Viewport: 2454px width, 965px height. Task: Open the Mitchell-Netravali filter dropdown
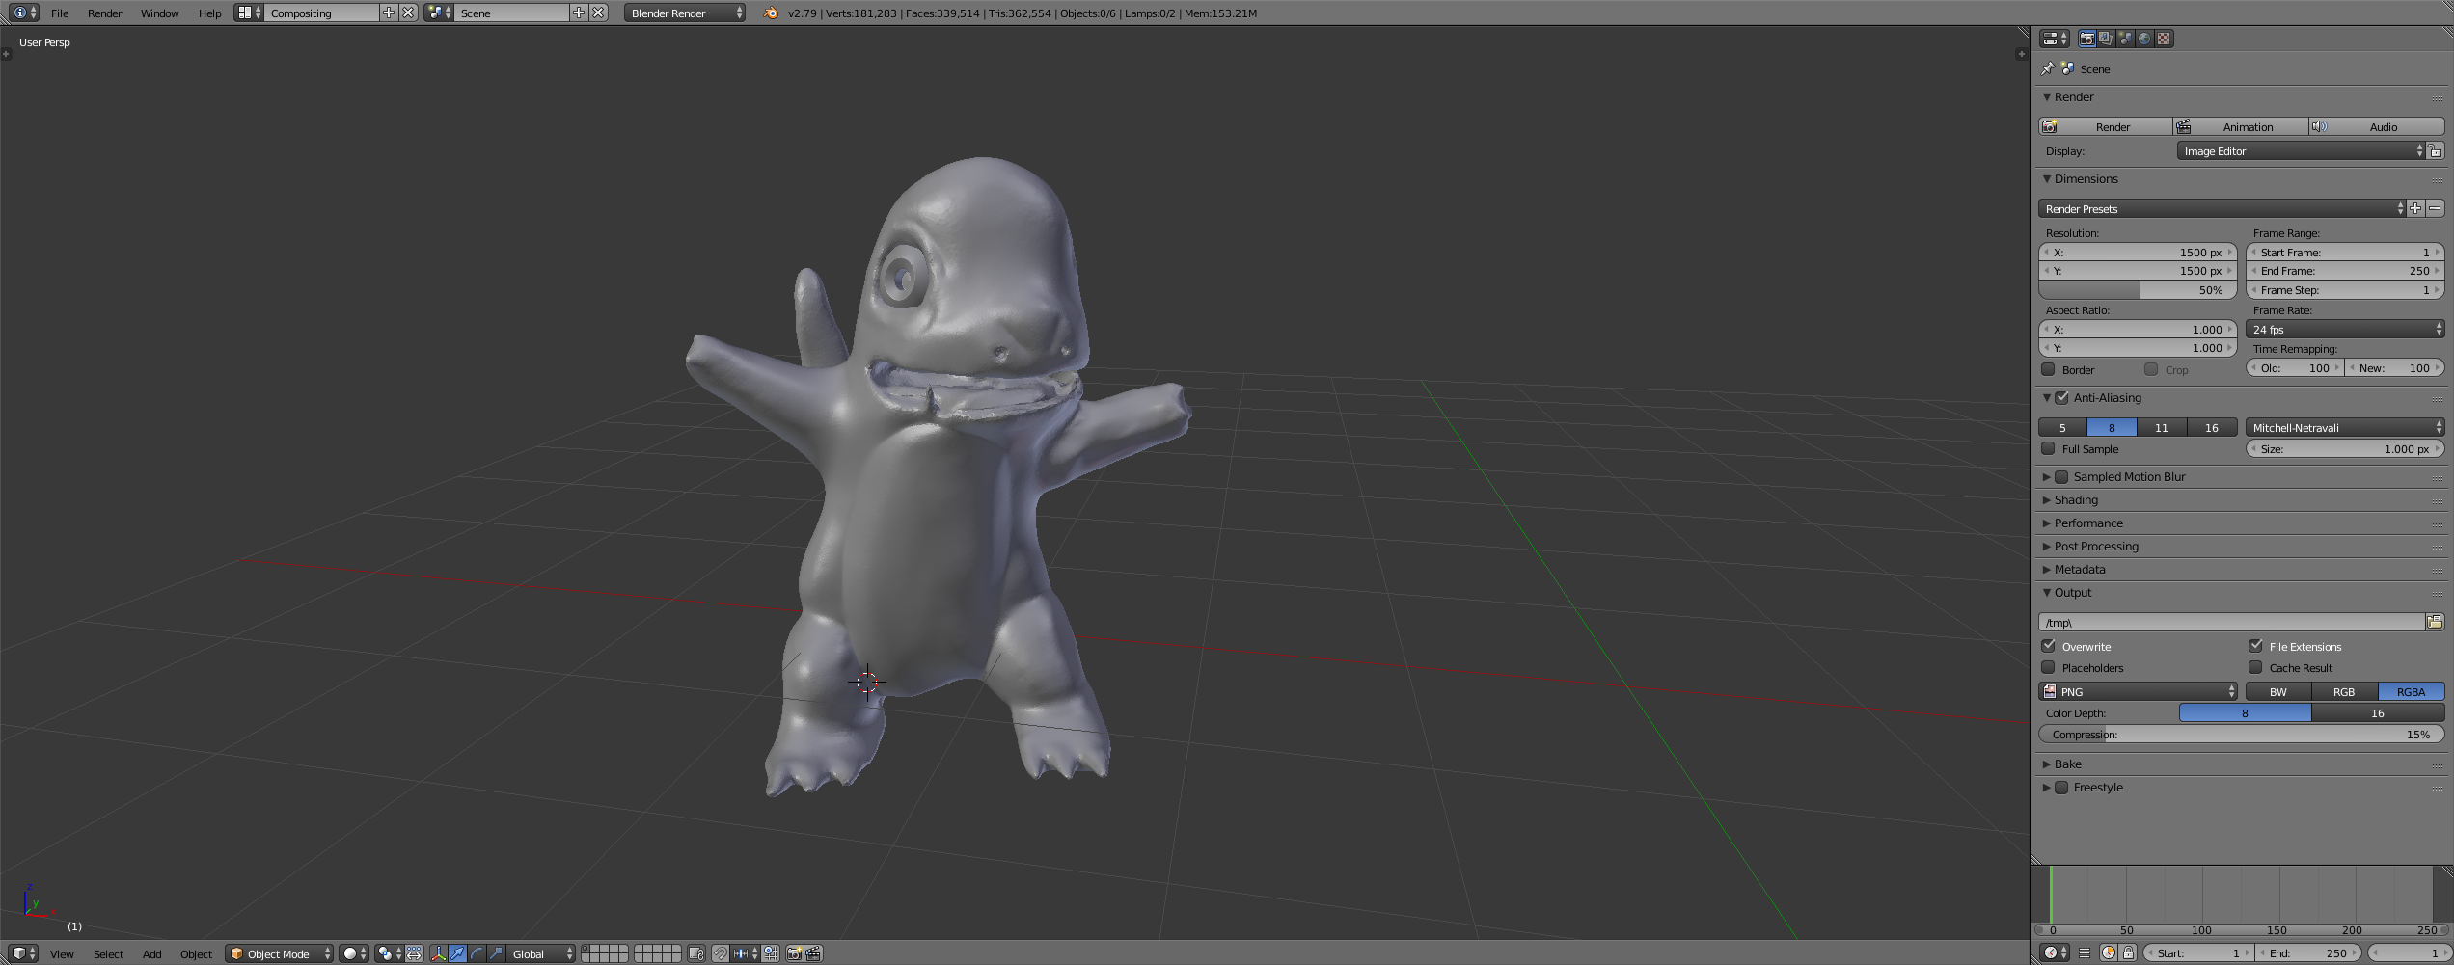pyautogui.click(x=2345, y=428)
